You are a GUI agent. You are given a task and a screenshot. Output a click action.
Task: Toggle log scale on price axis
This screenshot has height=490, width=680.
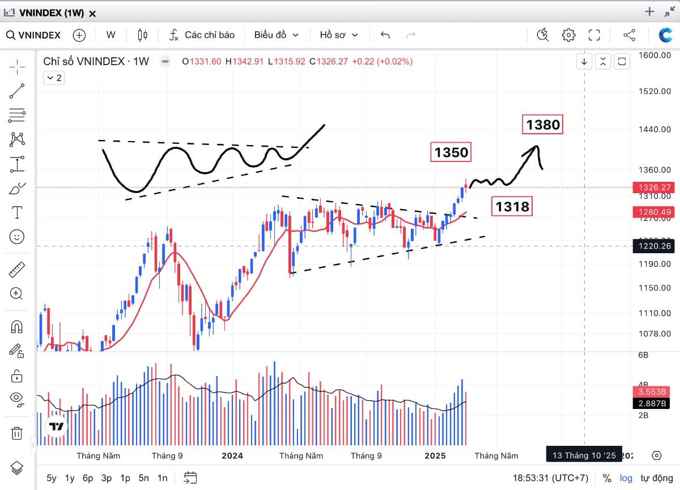626,478
